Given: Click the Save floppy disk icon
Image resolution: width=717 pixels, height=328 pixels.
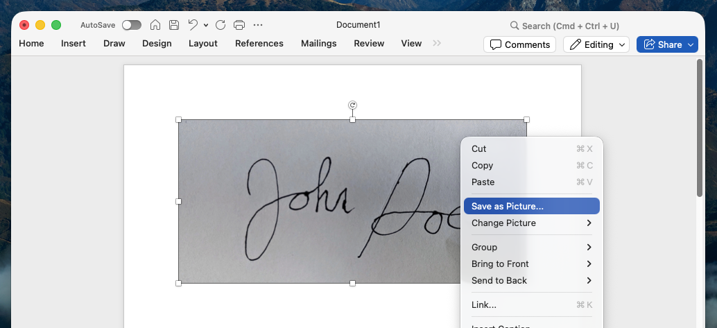Looking at the screenshot, I should [x=174, y=25].
